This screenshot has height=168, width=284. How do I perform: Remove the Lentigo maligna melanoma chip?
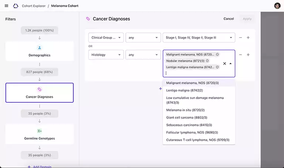click(217, 67)
